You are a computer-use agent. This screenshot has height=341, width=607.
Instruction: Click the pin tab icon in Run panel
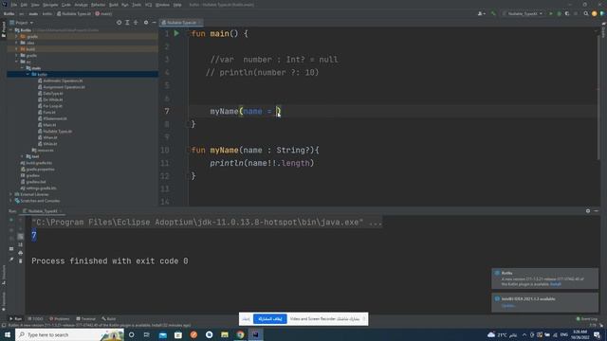11,260
